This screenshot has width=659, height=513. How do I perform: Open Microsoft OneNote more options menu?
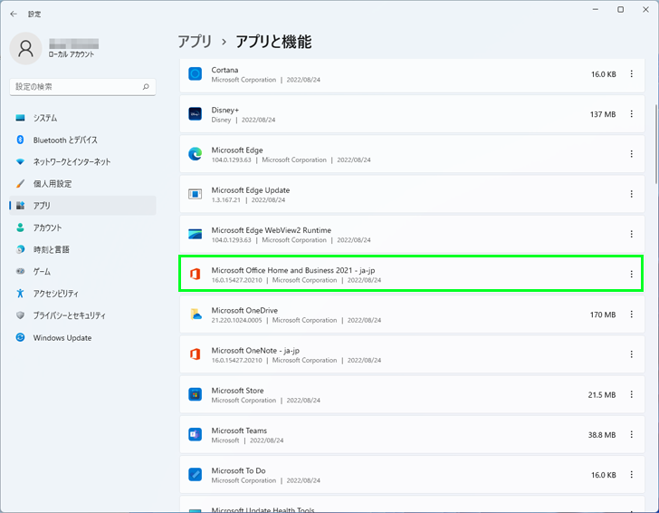pyautogui.click(x=631, y=354)
